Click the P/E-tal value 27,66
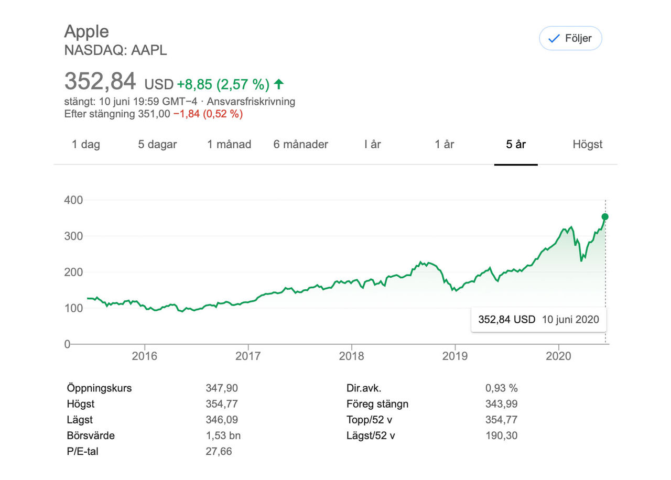 point(219,451)
